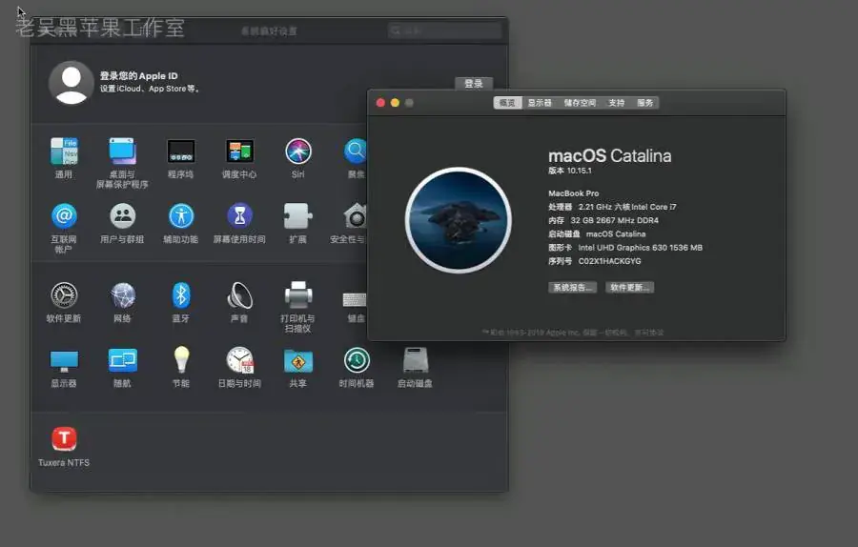Screen dimensions: 858x547
Task: Open the 网络 (Network) preference pane
Action: (123, 295)
